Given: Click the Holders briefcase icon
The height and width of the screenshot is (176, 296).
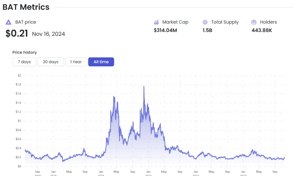Looking at the screenshot, I should pyautogui.click(x=254, y=22).
